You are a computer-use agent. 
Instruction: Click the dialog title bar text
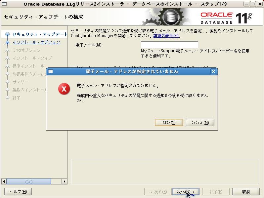tap(132, 71)
